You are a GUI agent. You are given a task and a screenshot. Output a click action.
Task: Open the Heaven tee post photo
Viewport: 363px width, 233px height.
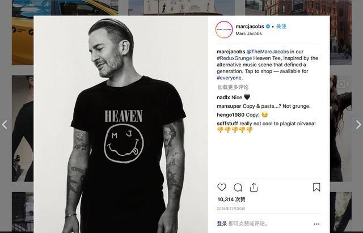coord(121,124)
